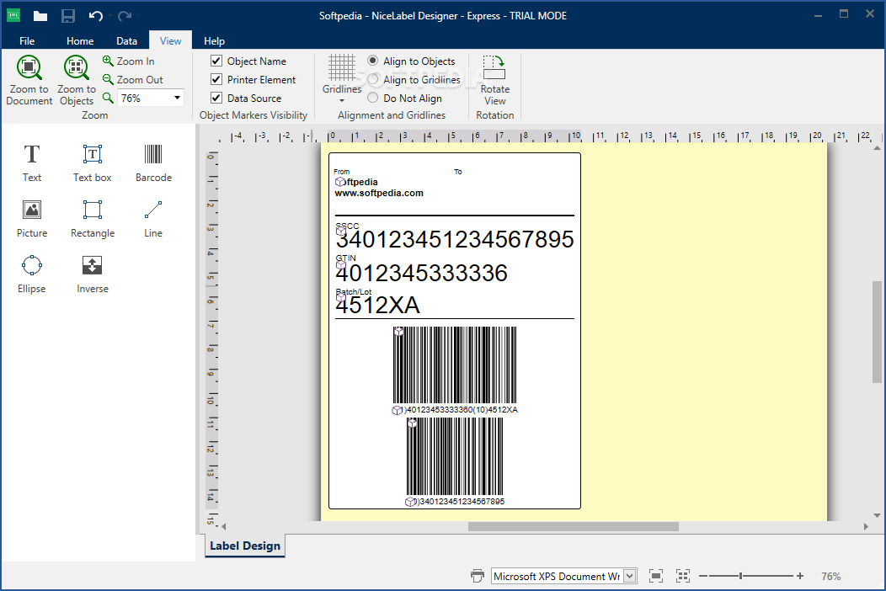This screenshot has height=591, width=886.
Task: Toggle Gridlines display icon
Action: coord(342,68)
